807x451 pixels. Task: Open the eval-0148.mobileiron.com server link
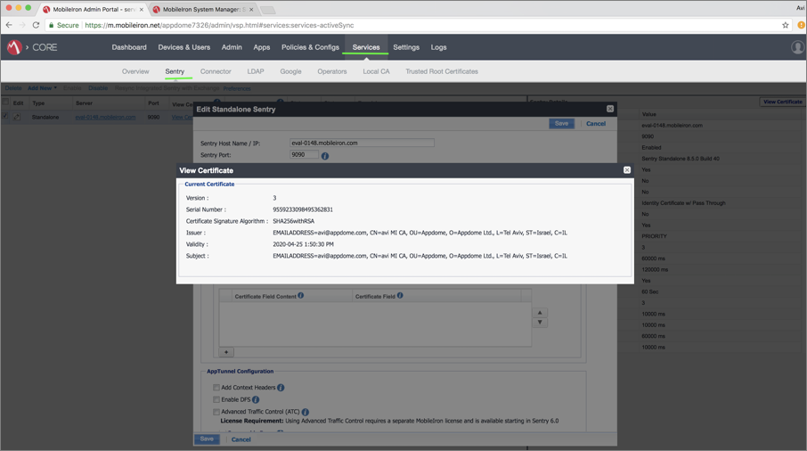tap(105, 118)
